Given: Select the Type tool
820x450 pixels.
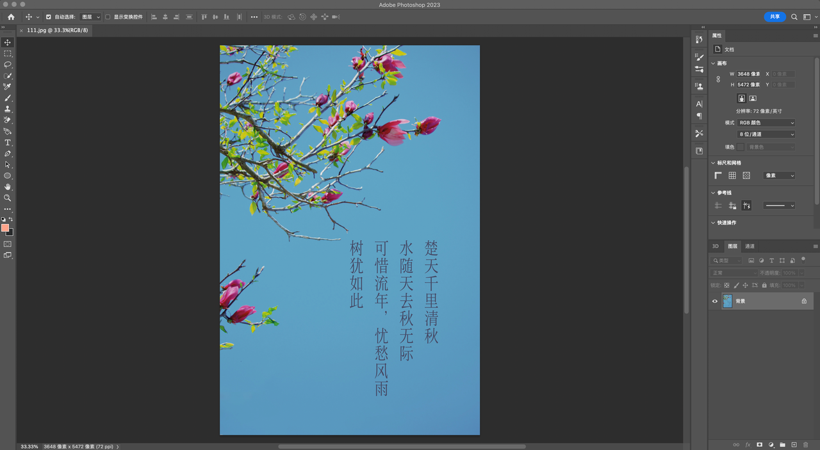Looking at the screenshot, I should point(8,142).
